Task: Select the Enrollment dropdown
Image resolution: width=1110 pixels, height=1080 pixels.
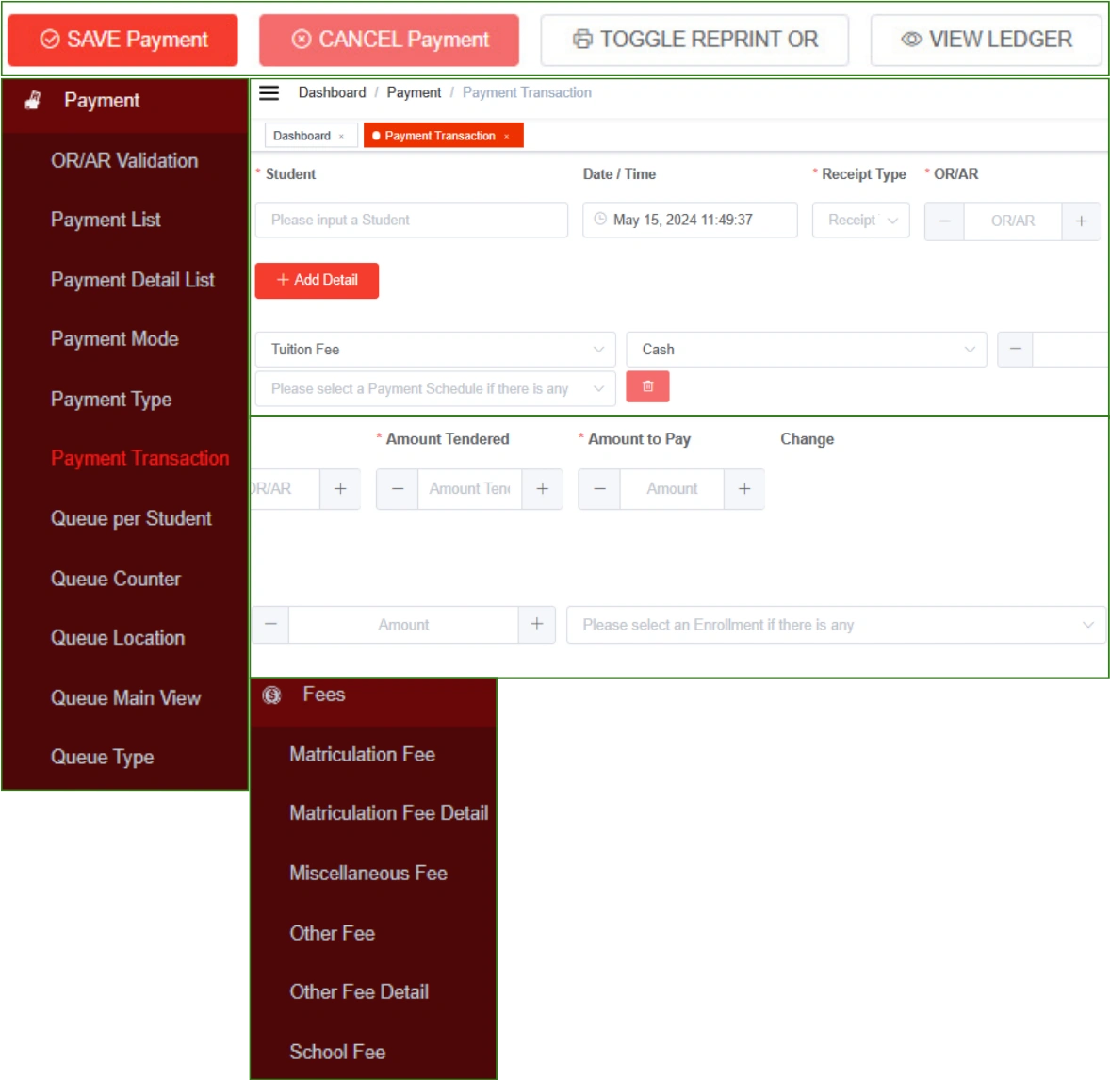Action: 835,625
